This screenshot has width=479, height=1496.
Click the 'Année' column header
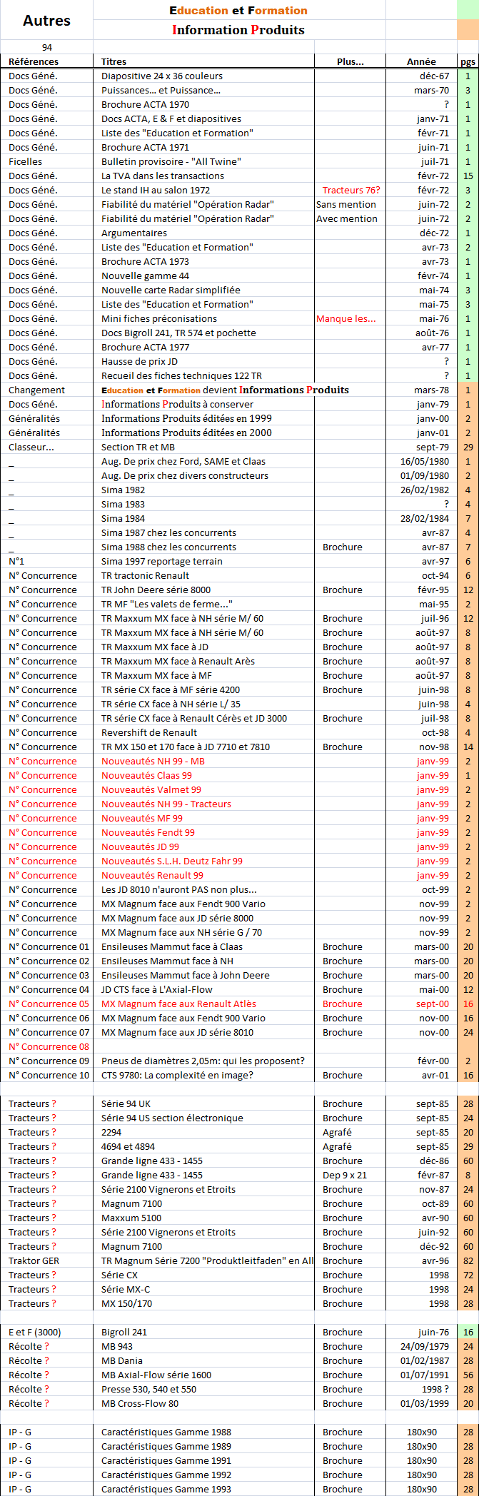421,61
